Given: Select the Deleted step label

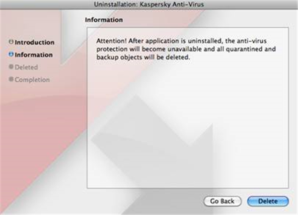Looking at the screenshot, I should click(x=26, y=67).
